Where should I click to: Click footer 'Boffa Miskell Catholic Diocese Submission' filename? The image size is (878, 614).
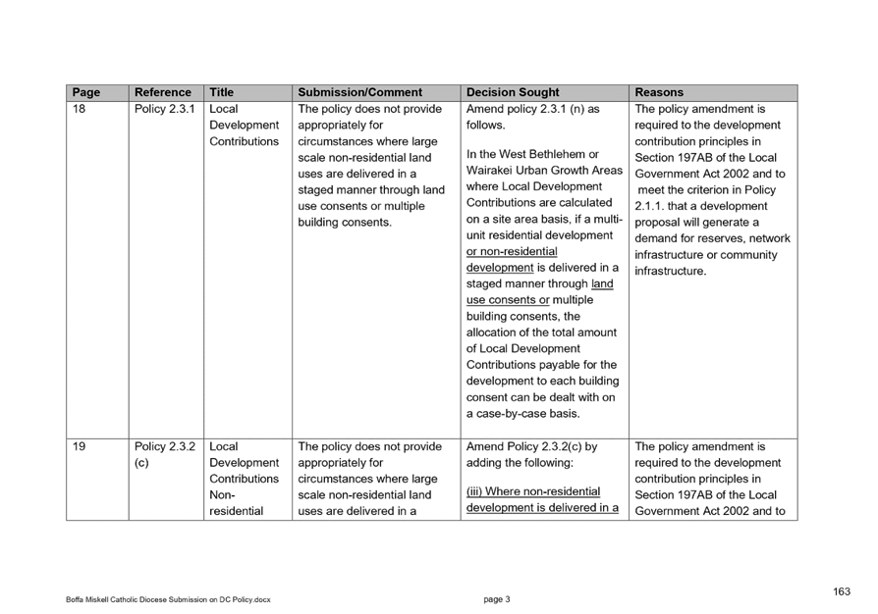tap(168, 599)
